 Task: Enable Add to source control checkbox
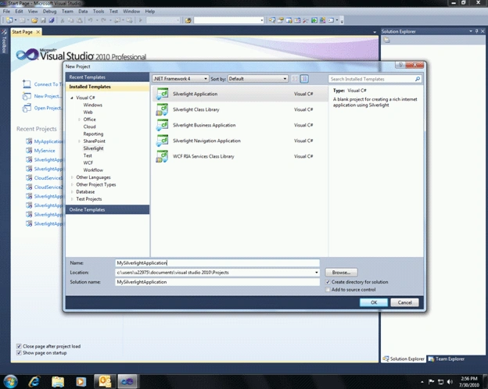pos(328,290)
